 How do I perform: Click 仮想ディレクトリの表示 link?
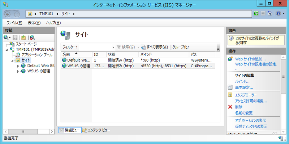click(x=251, y=127)
